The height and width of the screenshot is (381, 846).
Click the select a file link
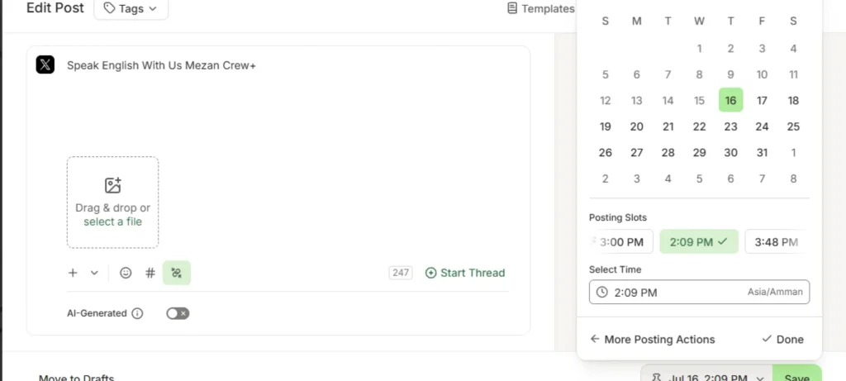(x=112, y=221)
